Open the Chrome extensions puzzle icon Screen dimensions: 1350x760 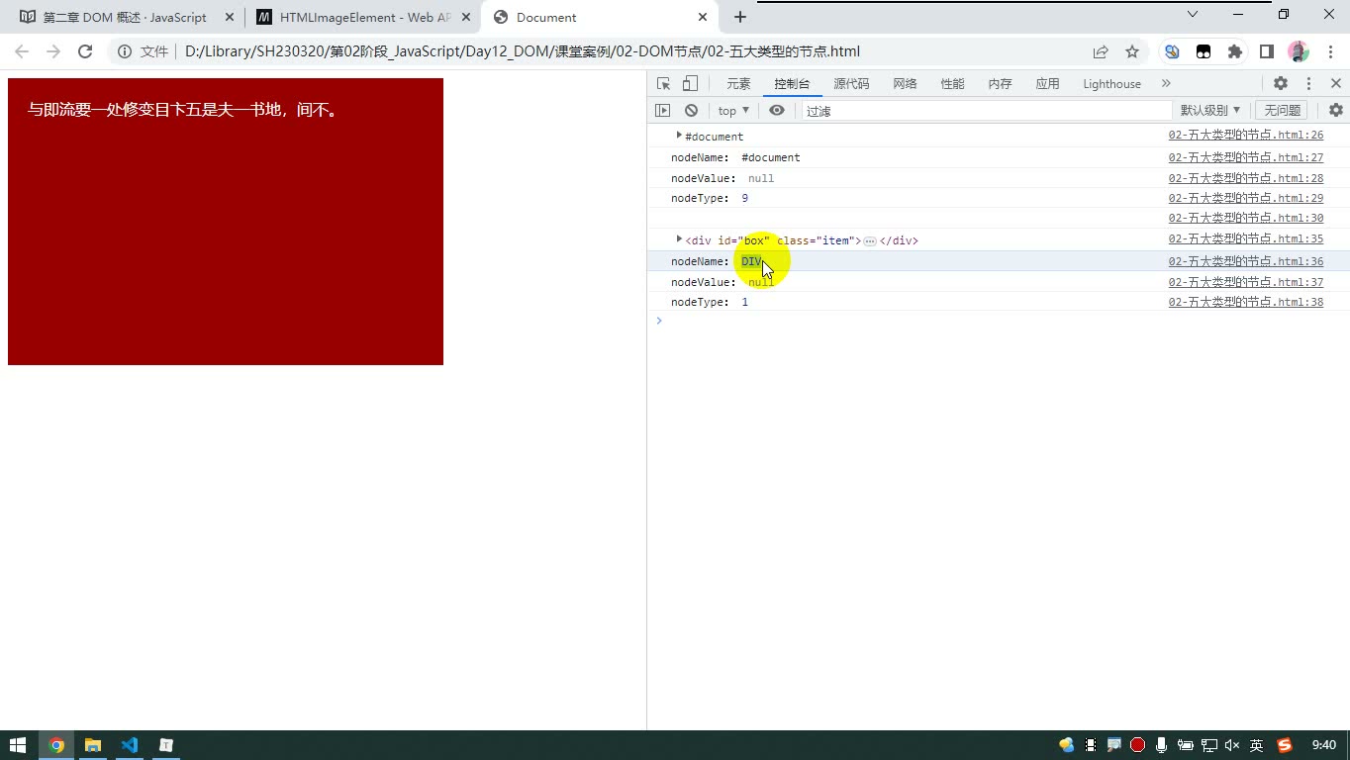[x=1235, y=51]
